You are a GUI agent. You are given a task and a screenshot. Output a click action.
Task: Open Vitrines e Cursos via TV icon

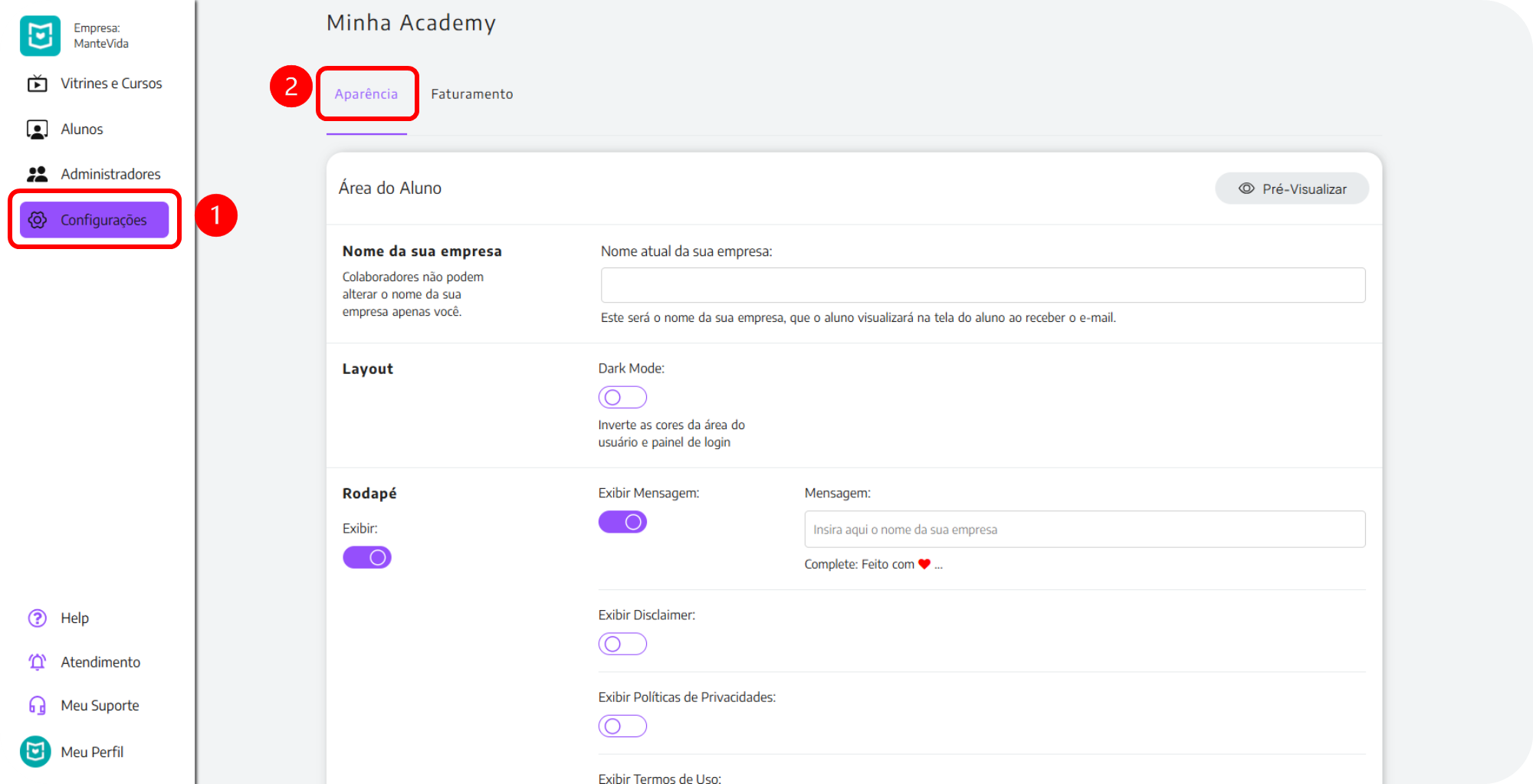[x=38, y=84]
